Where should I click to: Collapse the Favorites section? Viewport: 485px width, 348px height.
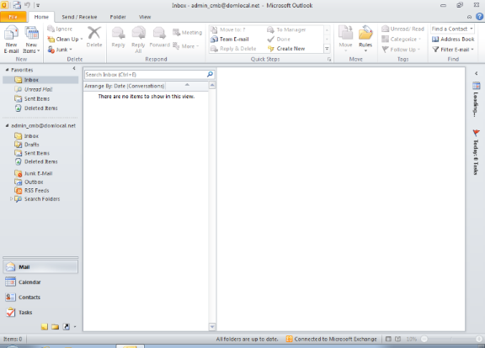click(7, 70)
